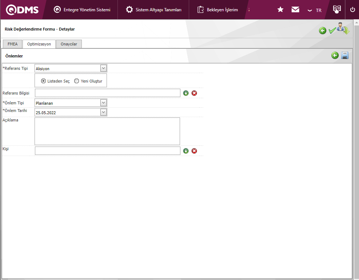
Task: Select the Listeden Seç radio button
Action: (x=44, y=81)
